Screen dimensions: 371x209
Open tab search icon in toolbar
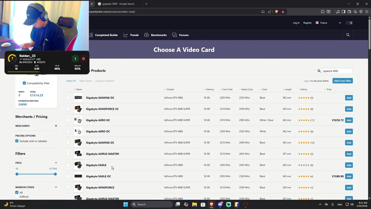click(328, 12)
